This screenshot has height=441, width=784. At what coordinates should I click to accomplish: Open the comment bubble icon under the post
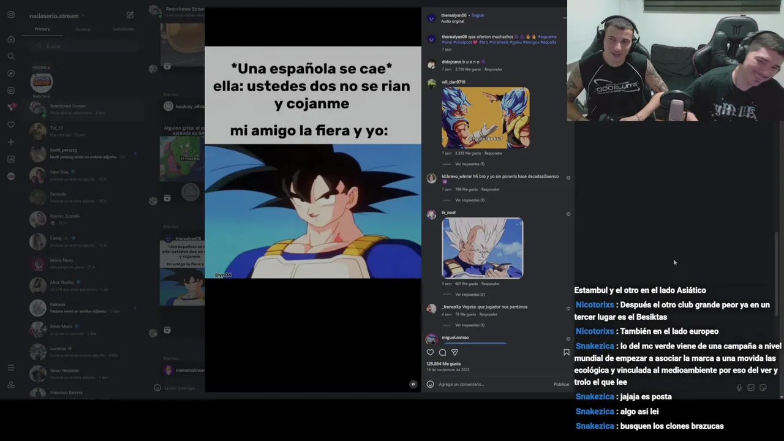point(442,352)
